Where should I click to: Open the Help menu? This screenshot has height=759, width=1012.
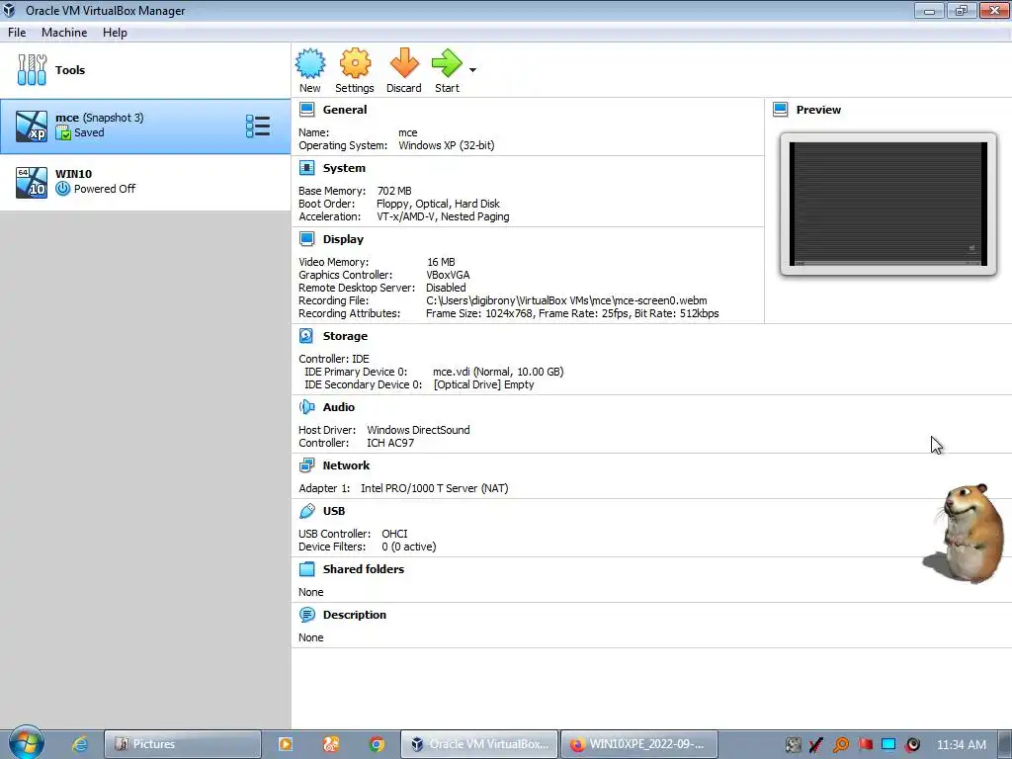pos(115,33)
